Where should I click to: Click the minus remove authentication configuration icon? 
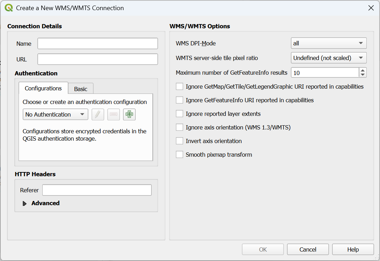point(114,114)
